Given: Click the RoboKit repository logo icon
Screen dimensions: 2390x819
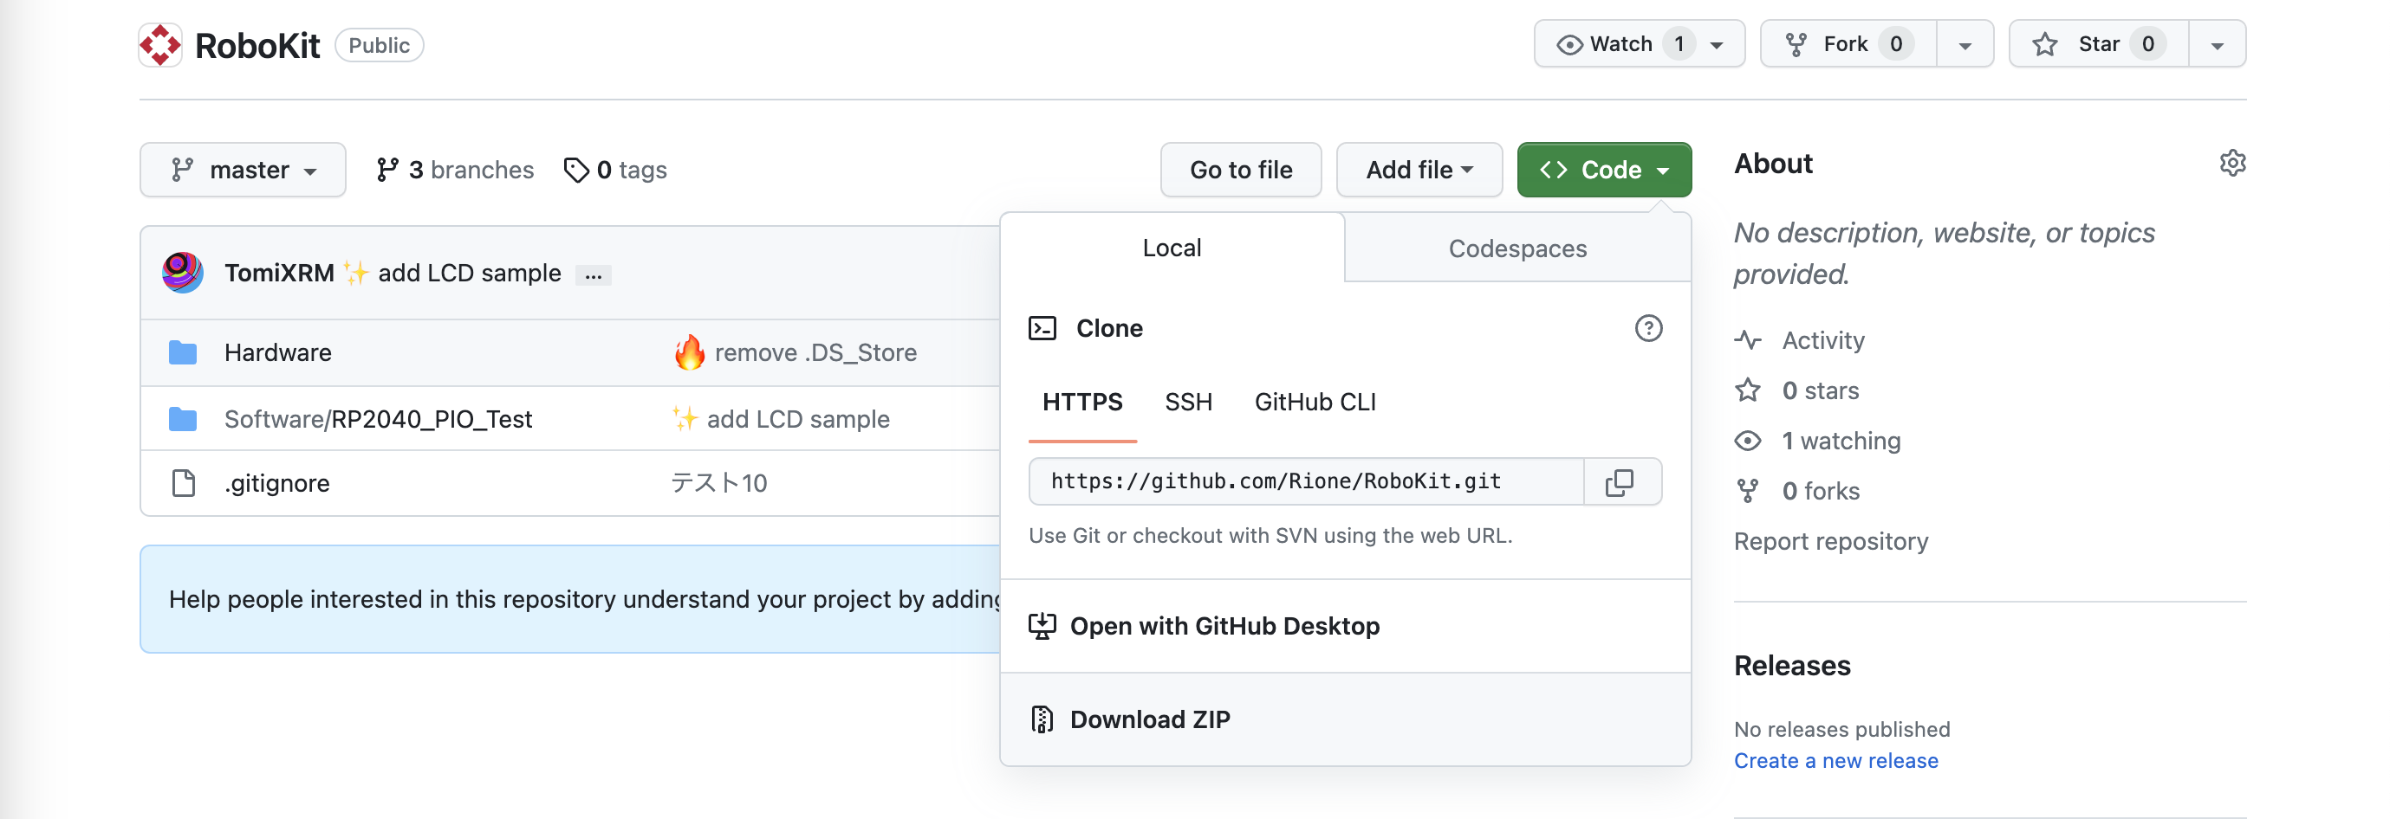Looking at the screenshot, I should [x=160, y=44].
